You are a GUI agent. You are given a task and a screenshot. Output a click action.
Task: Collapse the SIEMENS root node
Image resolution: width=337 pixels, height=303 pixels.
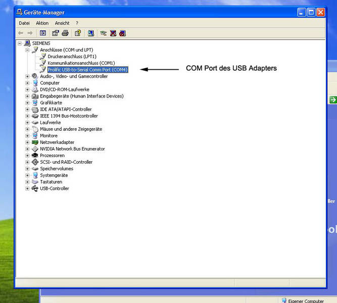[x=20, y=43]
